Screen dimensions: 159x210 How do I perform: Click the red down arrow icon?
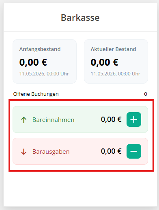click(24, 152)
